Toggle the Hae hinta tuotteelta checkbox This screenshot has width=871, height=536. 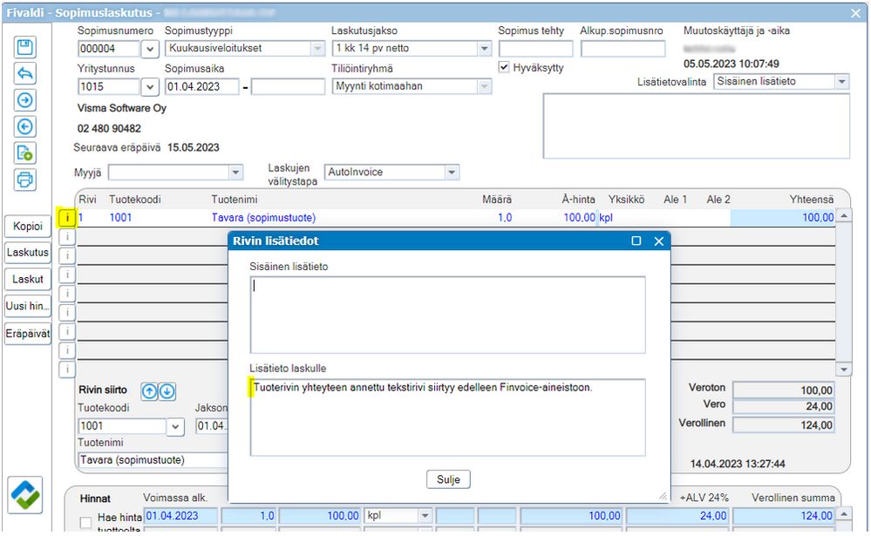click(85, 523)
